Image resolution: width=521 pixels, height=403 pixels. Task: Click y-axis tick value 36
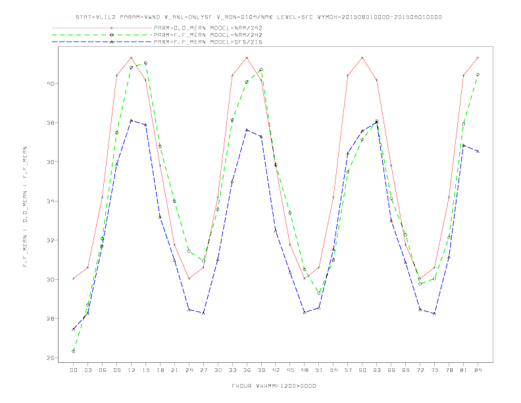[x=50, y=162]
